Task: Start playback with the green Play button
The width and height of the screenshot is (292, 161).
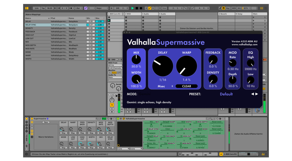Action: pos(132,8)
